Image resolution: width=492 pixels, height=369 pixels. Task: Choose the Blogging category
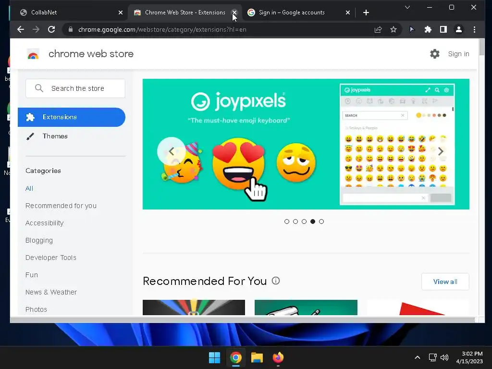(x=39, y=240)
